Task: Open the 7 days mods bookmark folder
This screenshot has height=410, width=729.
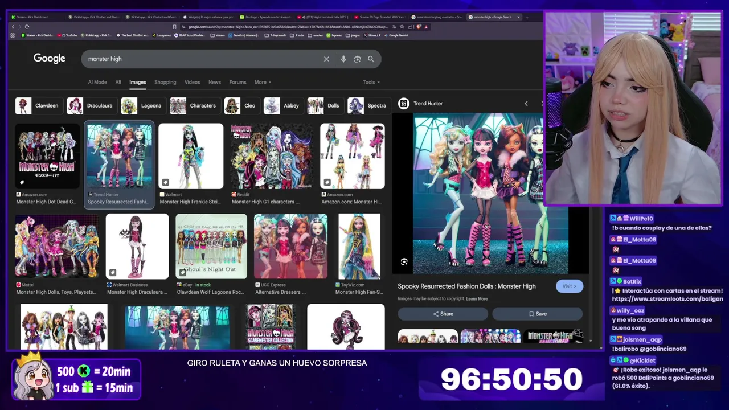Action: (x=276, y=35)
